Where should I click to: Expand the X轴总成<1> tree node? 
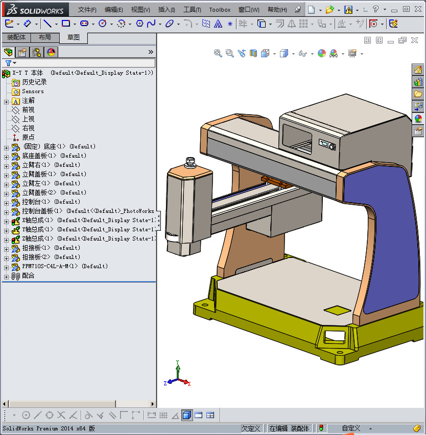tap(6, 221)
